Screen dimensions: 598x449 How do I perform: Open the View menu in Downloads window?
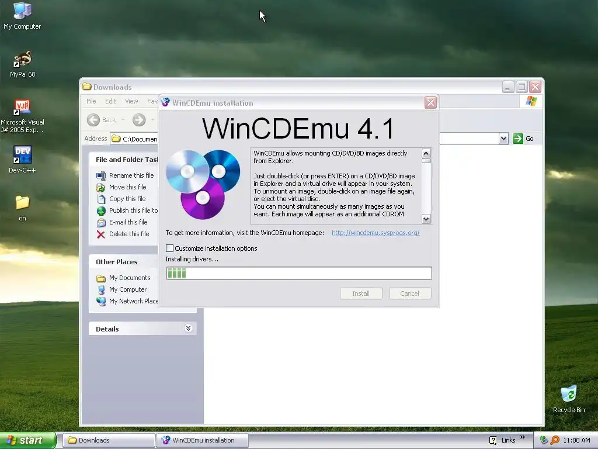click(131, 101)
